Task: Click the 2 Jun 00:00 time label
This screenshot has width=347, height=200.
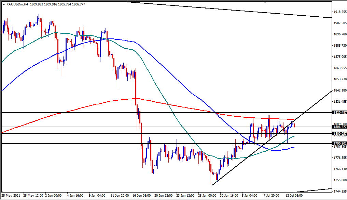Action: [53, 195]
